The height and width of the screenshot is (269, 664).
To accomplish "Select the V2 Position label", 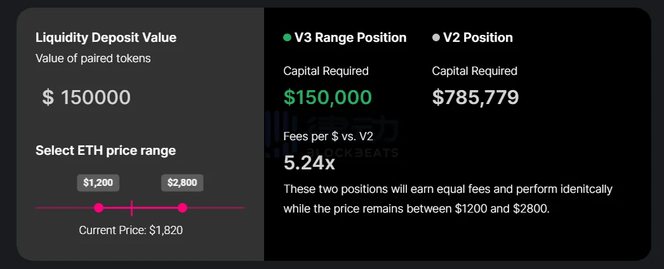I will [478, 38].
